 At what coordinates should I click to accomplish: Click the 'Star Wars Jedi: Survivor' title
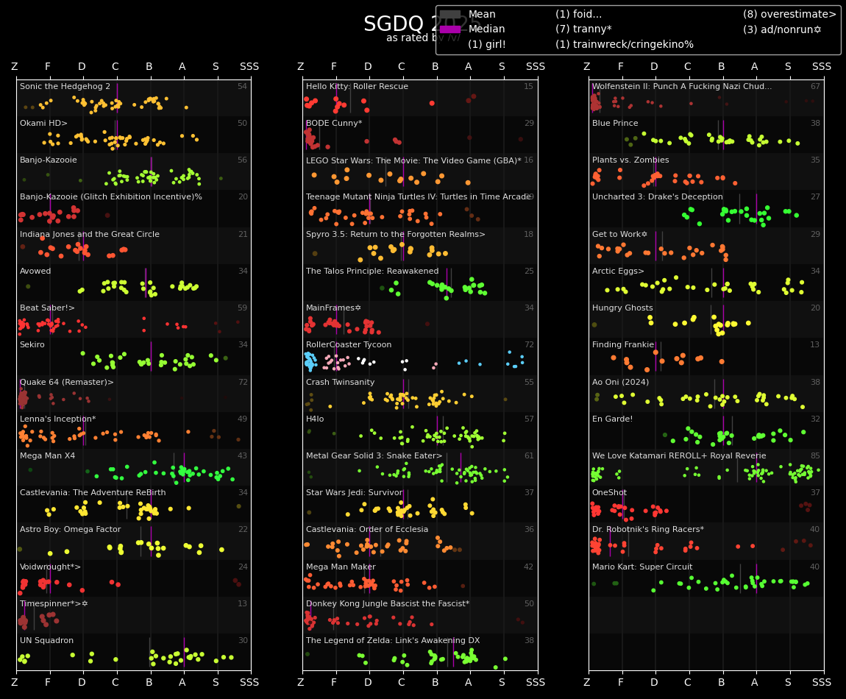pyautogui.click(x=355, y=492)
